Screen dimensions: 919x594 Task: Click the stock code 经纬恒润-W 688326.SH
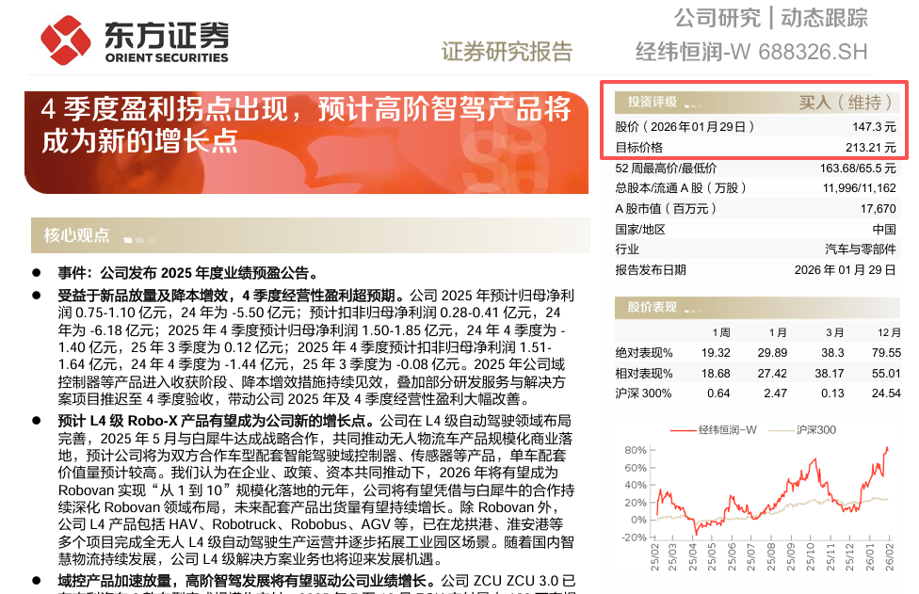(751, 52)
